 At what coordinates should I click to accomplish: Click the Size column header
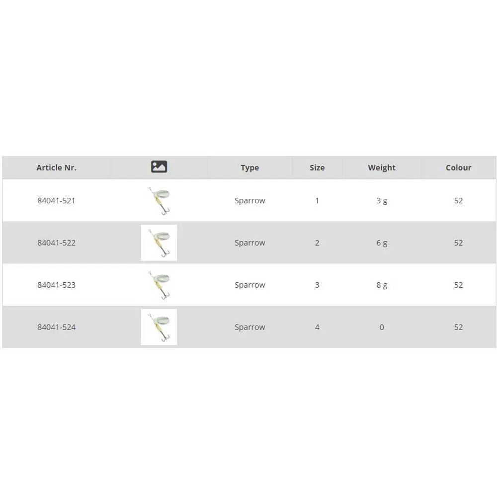click(x=317, y=167)
